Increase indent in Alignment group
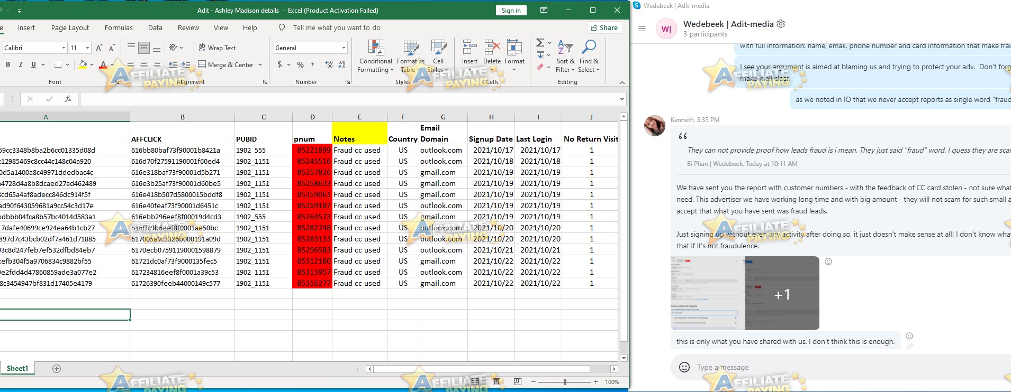The image size is (1011, 392). tap(186, 64)
